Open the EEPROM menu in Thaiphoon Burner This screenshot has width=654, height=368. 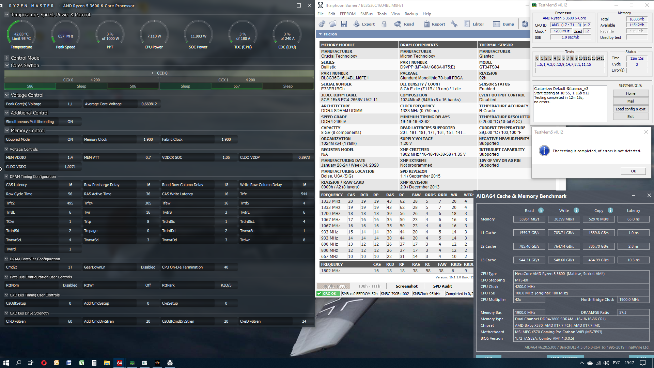tap(347, 14)
